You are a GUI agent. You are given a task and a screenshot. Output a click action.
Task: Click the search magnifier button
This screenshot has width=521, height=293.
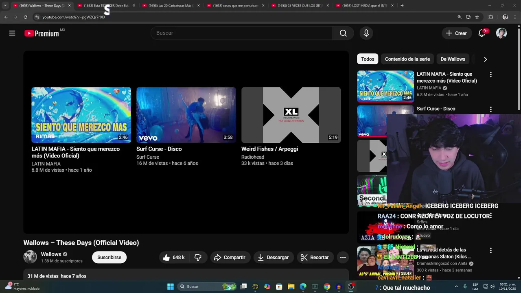[x=343, y=33]
